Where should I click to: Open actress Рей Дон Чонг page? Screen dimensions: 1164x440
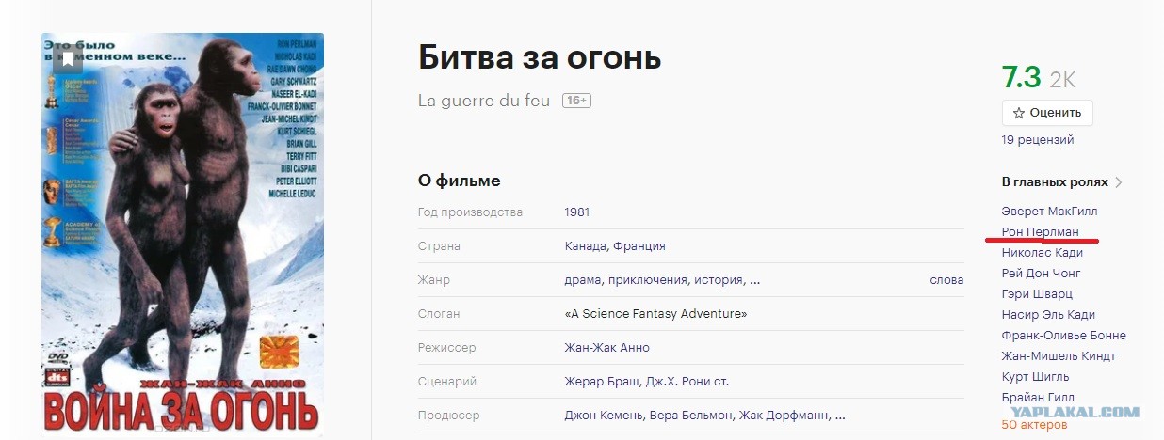[1042, 273]
